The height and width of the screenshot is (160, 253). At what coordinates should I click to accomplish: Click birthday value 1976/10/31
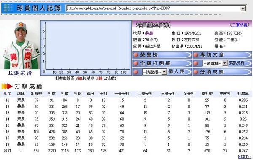(193, 33)
